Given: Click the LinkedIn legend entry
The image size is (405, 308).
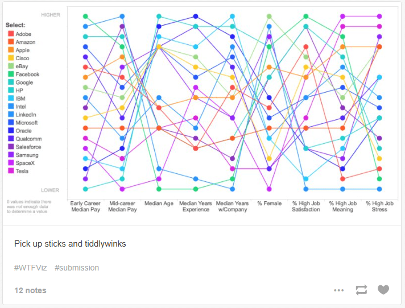Looking at the screenshot, I should (26, 115).
